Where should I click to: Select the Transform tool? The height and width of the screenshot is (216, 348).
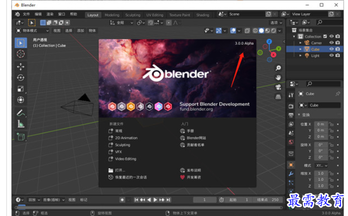pyautogui.click(x=21, y=100)
